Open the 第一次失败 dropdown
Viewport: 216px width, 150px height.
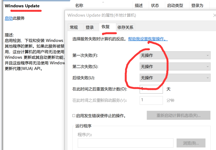(175, 55)
